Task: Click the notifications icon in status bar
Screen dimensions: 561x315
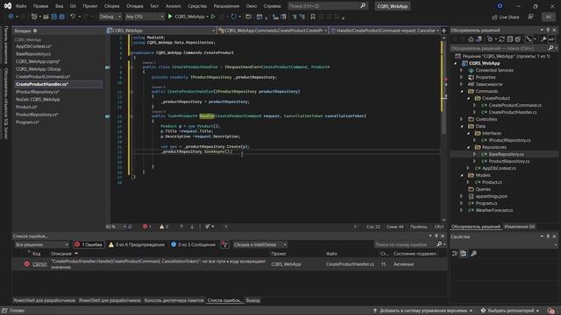Action: tap(550, 311)
